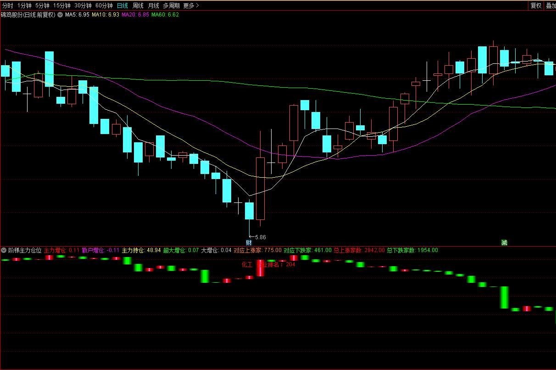Click the large green bar in the indicator panel
Viewport: 556px width, 370px height.
pyautogui.click(x=504, y=297)
